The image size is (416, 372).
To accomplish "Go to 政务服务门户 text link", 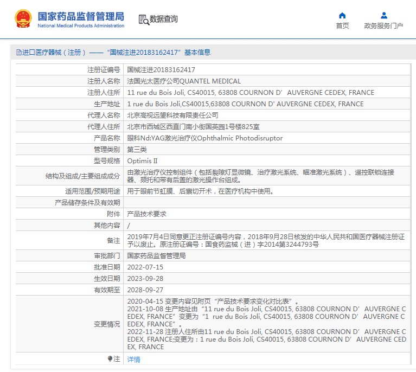I will [x=383, y=25].
